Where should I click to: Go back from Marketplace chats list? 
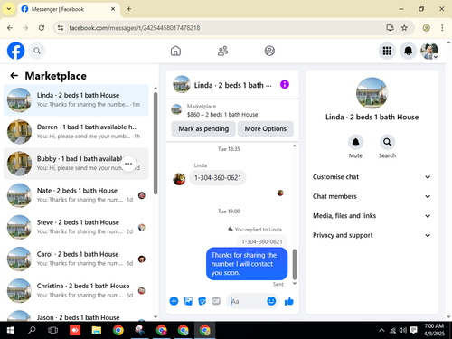[x=14, y=76]
